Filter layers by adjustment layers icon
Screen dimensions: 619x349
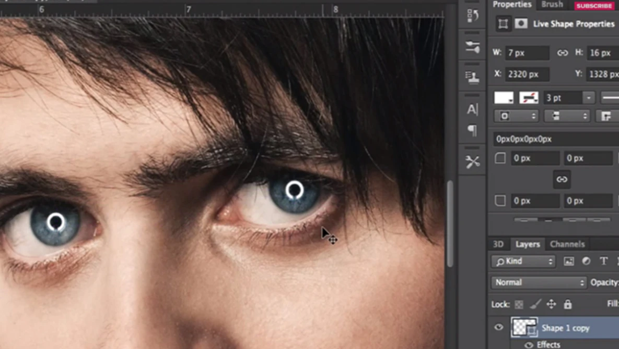point(586,261)
